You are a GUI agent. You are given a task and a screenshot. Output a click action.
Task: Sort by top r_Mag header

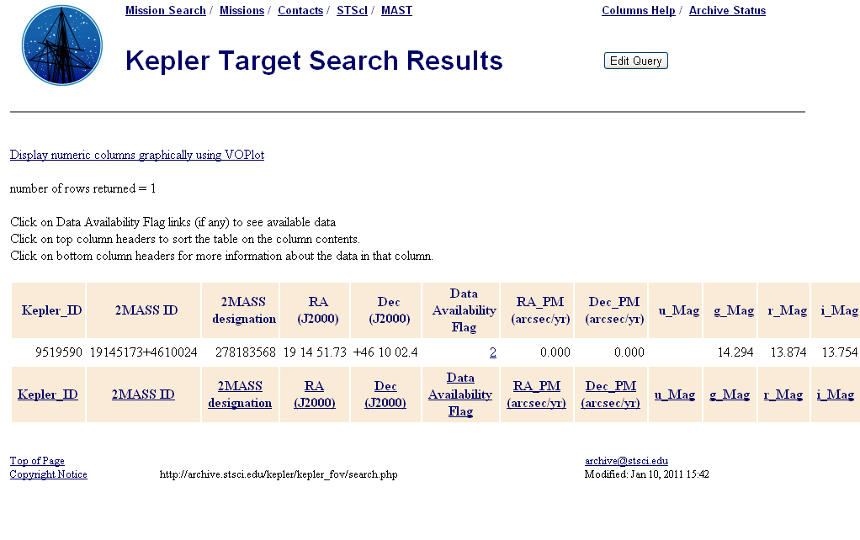787,311
